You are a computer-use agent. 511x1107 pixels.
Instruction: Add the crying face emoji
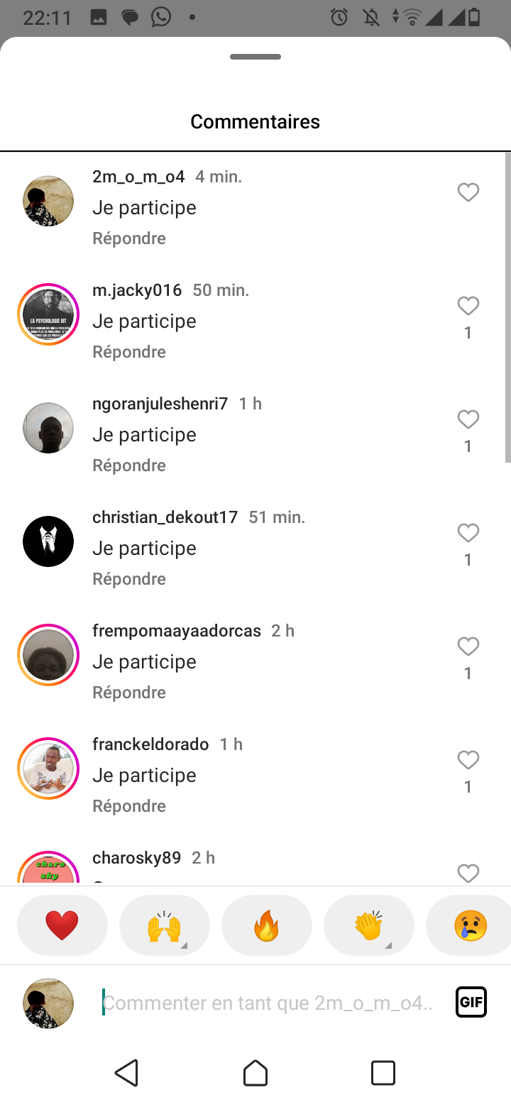point(470,925)
